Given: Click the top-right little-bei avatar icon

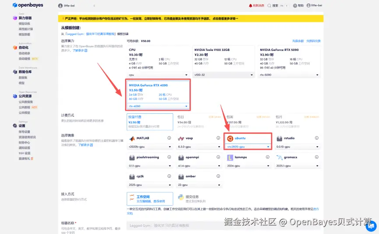Looking at the screenshot, I should click(308, 5).
